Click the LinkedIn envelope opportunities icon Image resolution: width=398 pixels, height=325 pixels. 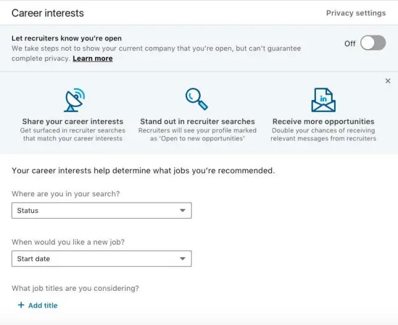[323, 99]
